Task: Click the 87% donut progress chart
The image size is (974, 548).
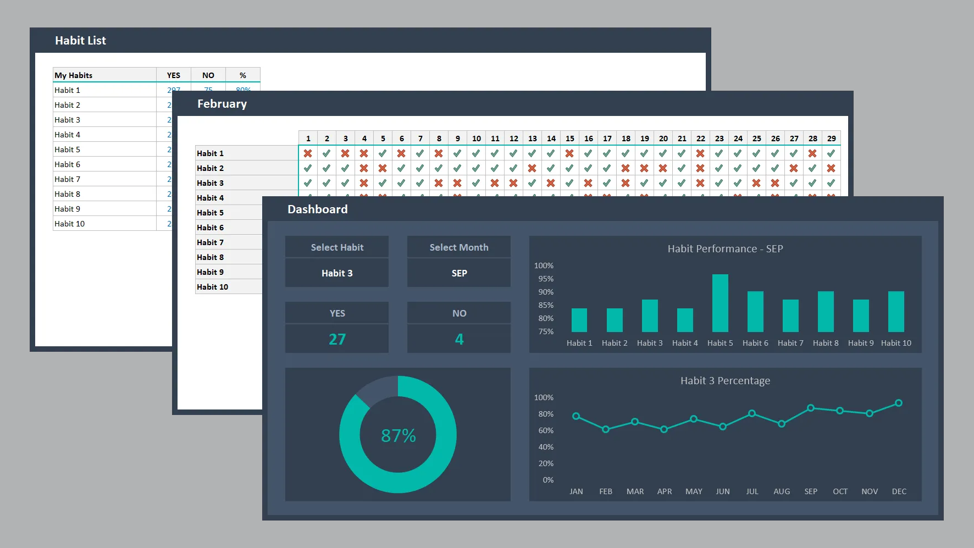Action: (x=398, y=434)
